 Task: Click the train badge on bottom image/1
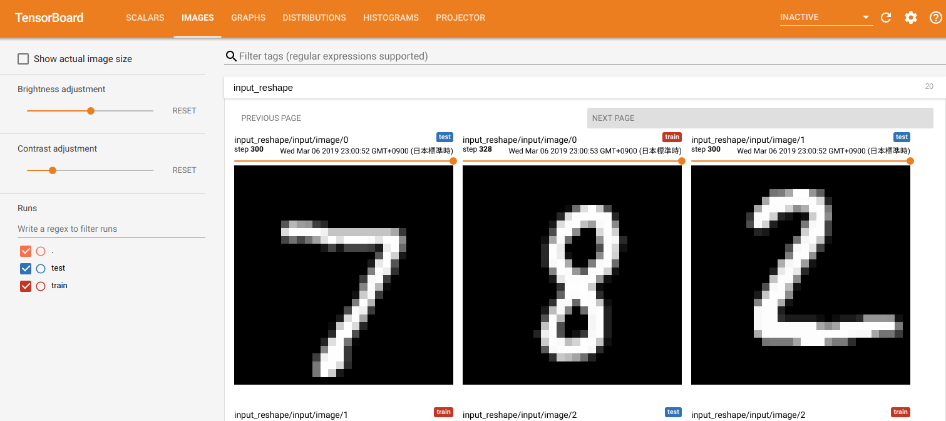(443, 412)
